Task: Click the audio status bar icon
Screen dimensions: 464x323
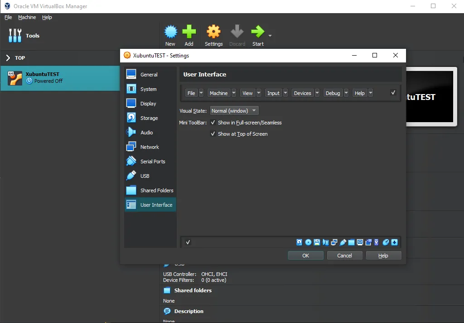Action: (x=326, y=242)
